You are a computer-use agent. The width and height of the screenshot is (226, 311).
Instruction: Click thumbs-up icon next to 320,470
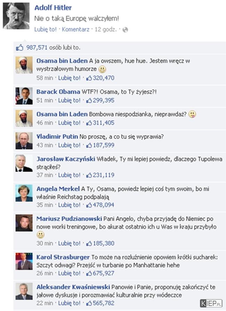click(x=89, y=78)
